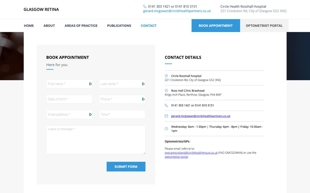The width and height of the screenshot is (310, 193).
Task: Click the Glasgow Retina site logo
Action: coord(41,9)
